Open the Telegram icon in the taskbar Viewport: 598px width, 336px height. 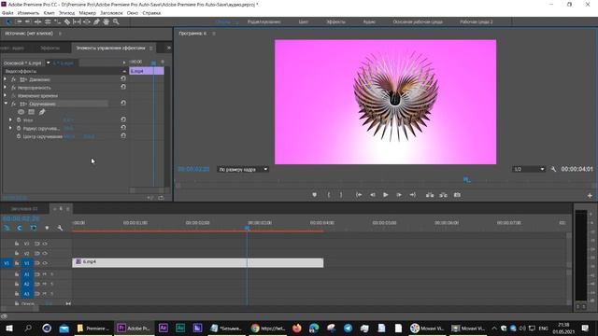click(x=348, y=328)
